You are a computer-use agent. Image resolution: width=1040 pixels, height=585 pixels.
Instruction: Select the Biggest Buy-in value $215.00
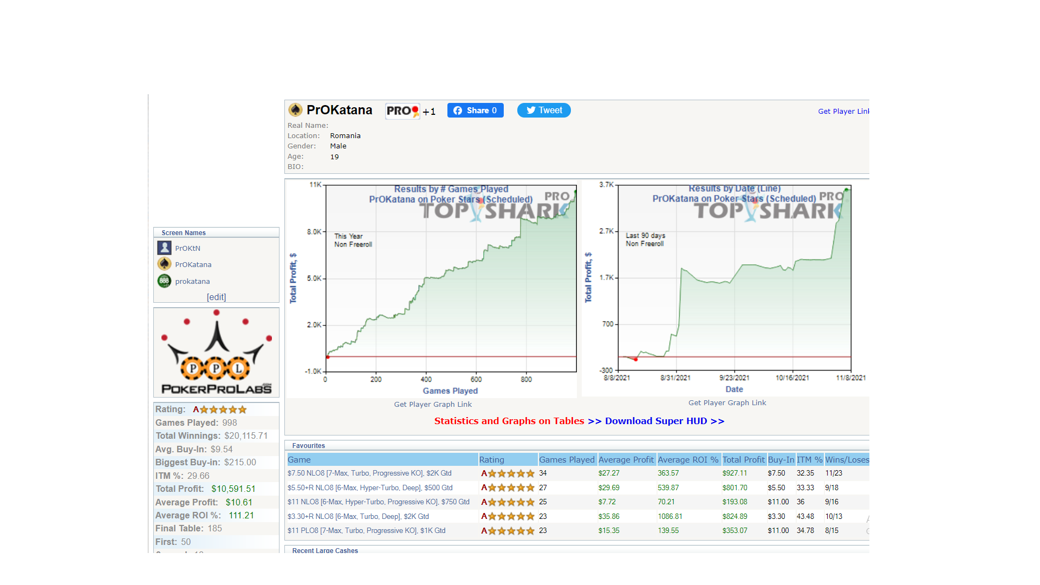pyautogui.click(x=240, y=463)
